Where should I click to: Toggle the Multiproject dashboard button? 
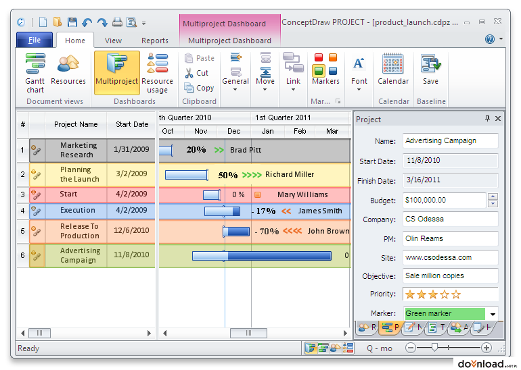coord(116,73)
